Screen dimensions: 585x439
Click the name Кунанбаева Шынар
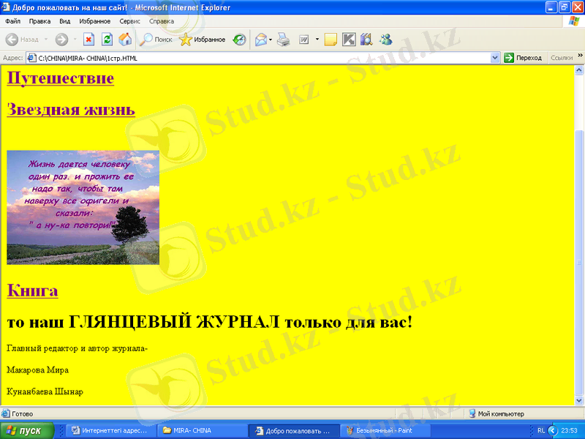coord(45,391)
